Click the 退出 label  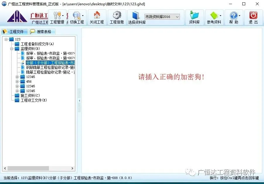(253, 22)
